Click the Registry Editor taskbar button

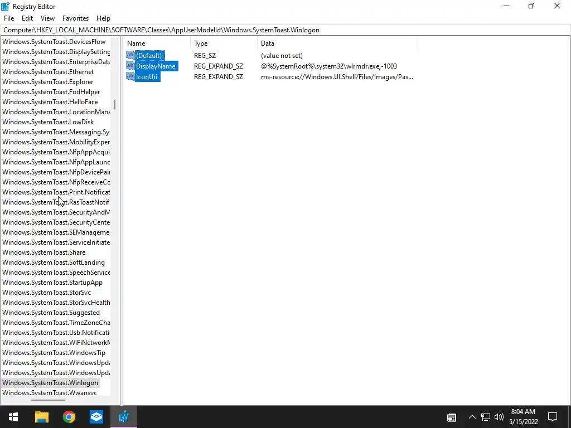pos(124,417)
